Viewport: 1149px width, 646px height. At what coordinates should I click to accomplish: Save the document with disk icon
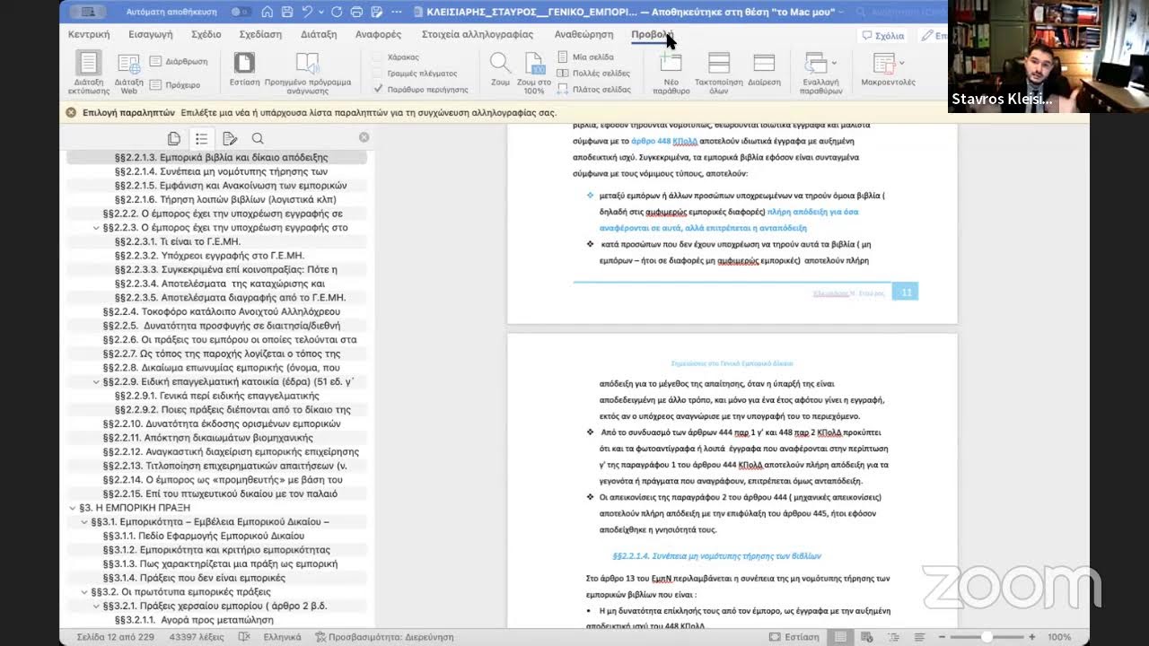point(287,12)
